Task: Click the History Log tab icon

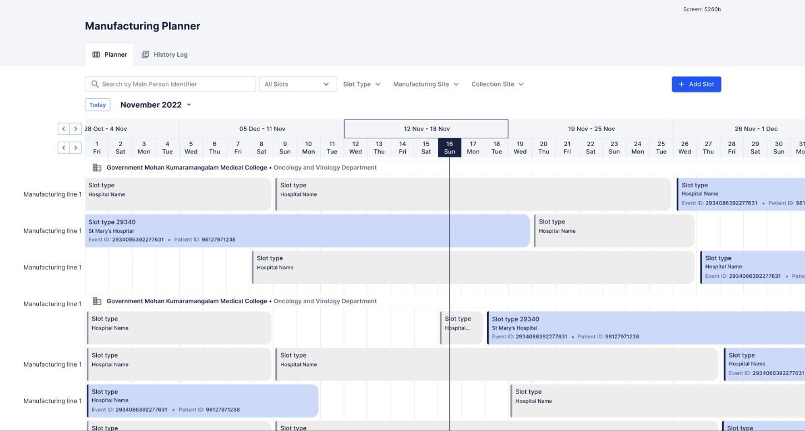Action: [x=146, y=54]
